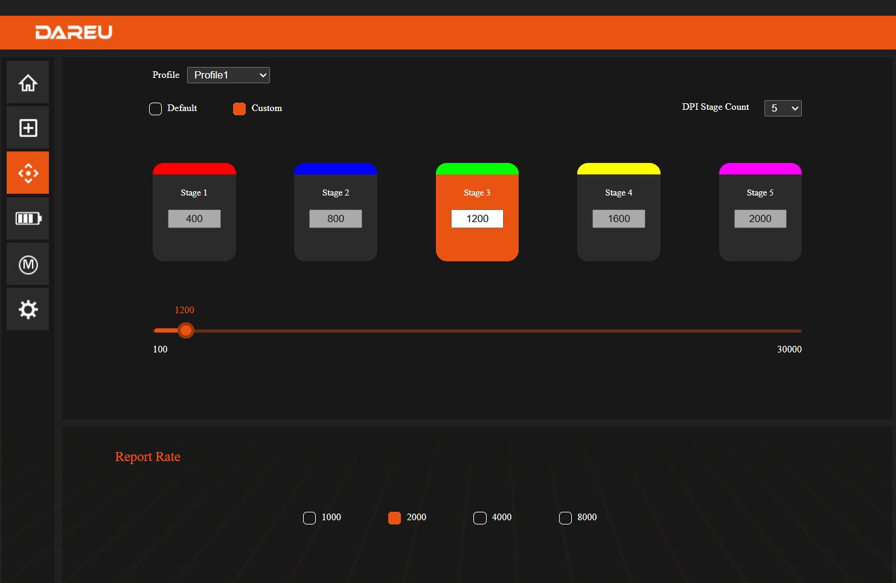Image resolution: width=896 pixels, height=583 pixels.
Task: Click the Stage 3 value field showing 1200
Action: tap(477, 218)
